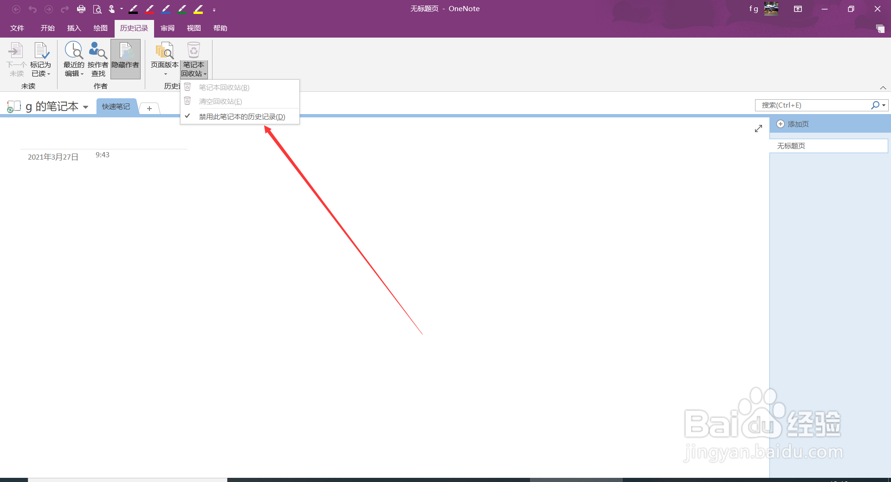Open Ribbon Display Options icon

point(798,9)
